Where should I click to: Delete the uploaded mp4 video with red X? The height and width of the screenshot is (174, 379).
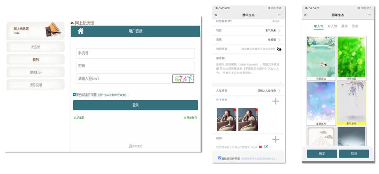click(x=260, y=147)
